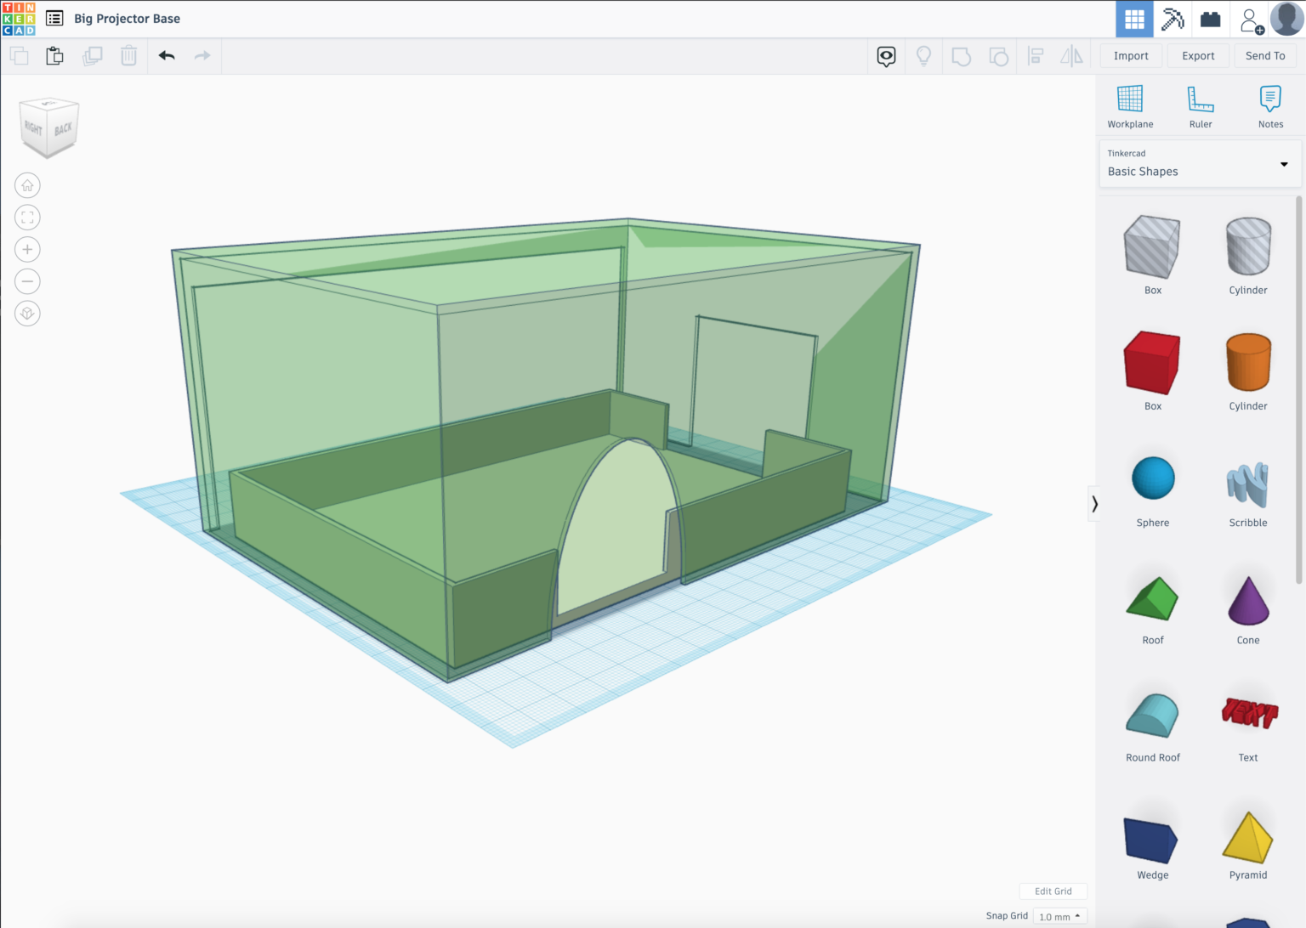The height and width of the screenshot is (928, 1306).
Task: Click the undo arrow icon
Action: click(167, 56)
